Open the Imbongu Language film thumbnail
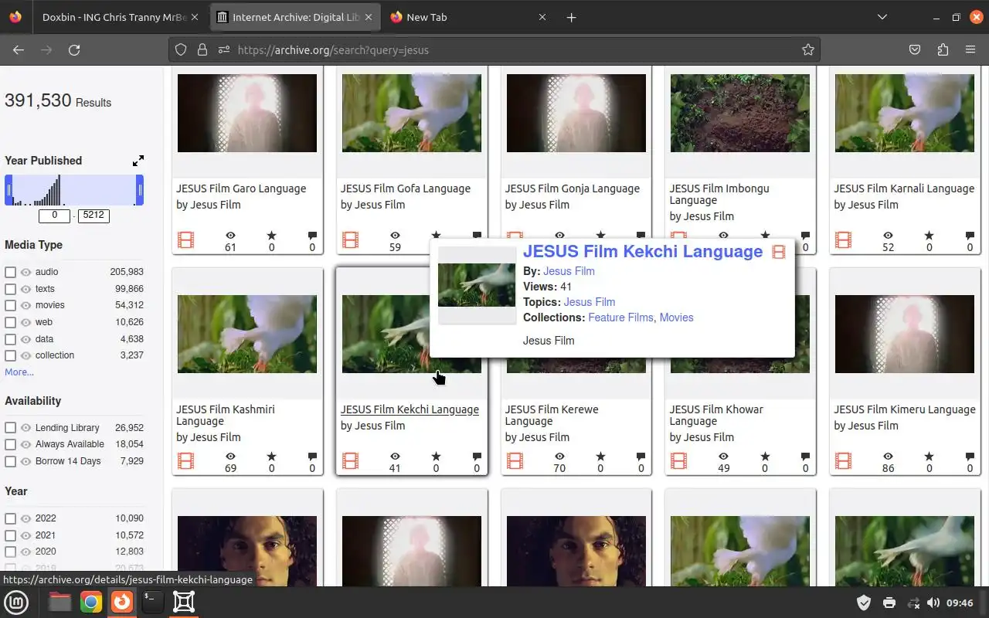Screen dimensions: 989x618 740,113
